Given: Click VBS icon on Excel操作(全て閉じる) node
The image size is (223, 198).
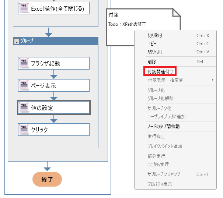Looking at the screenshot, I should [x=24, y=8].
